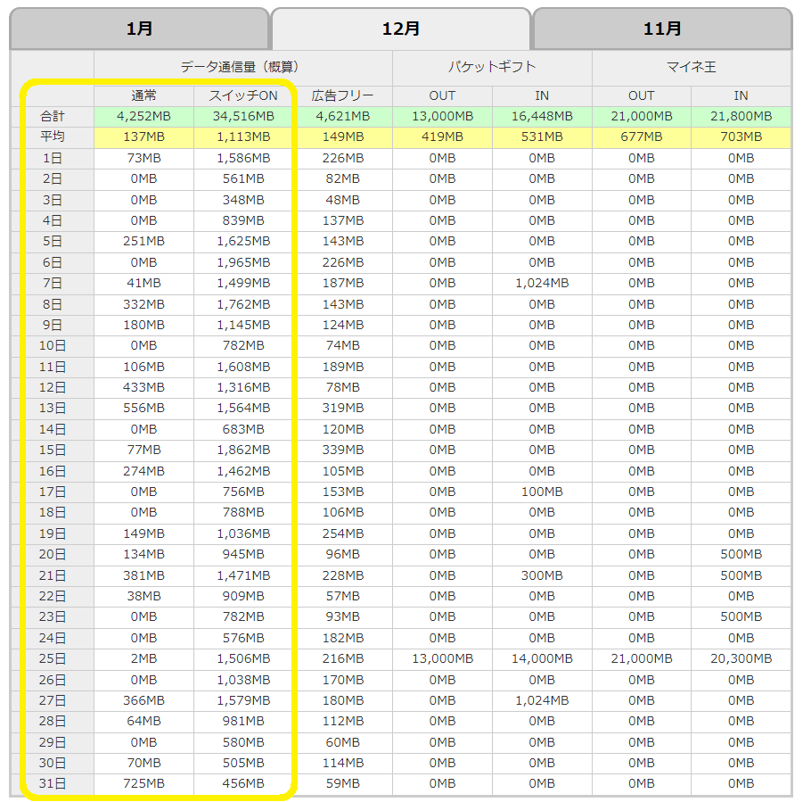The height and width of the screenshot is (802, 803).
Task: Select total value 4,621MB
Action: (x=342, y=116)
